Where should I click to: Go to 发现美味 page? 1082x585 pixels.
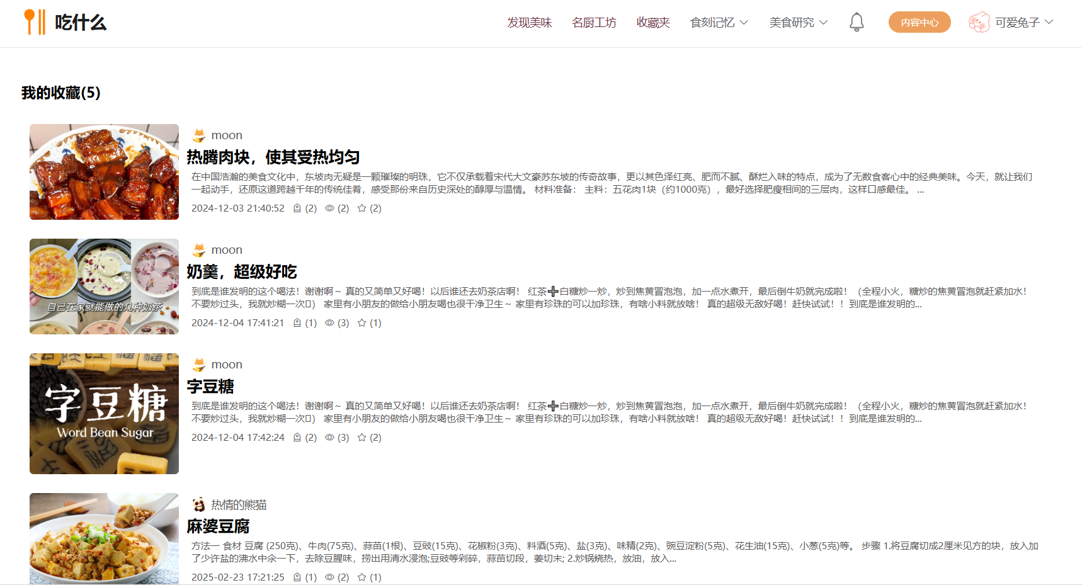530,23
